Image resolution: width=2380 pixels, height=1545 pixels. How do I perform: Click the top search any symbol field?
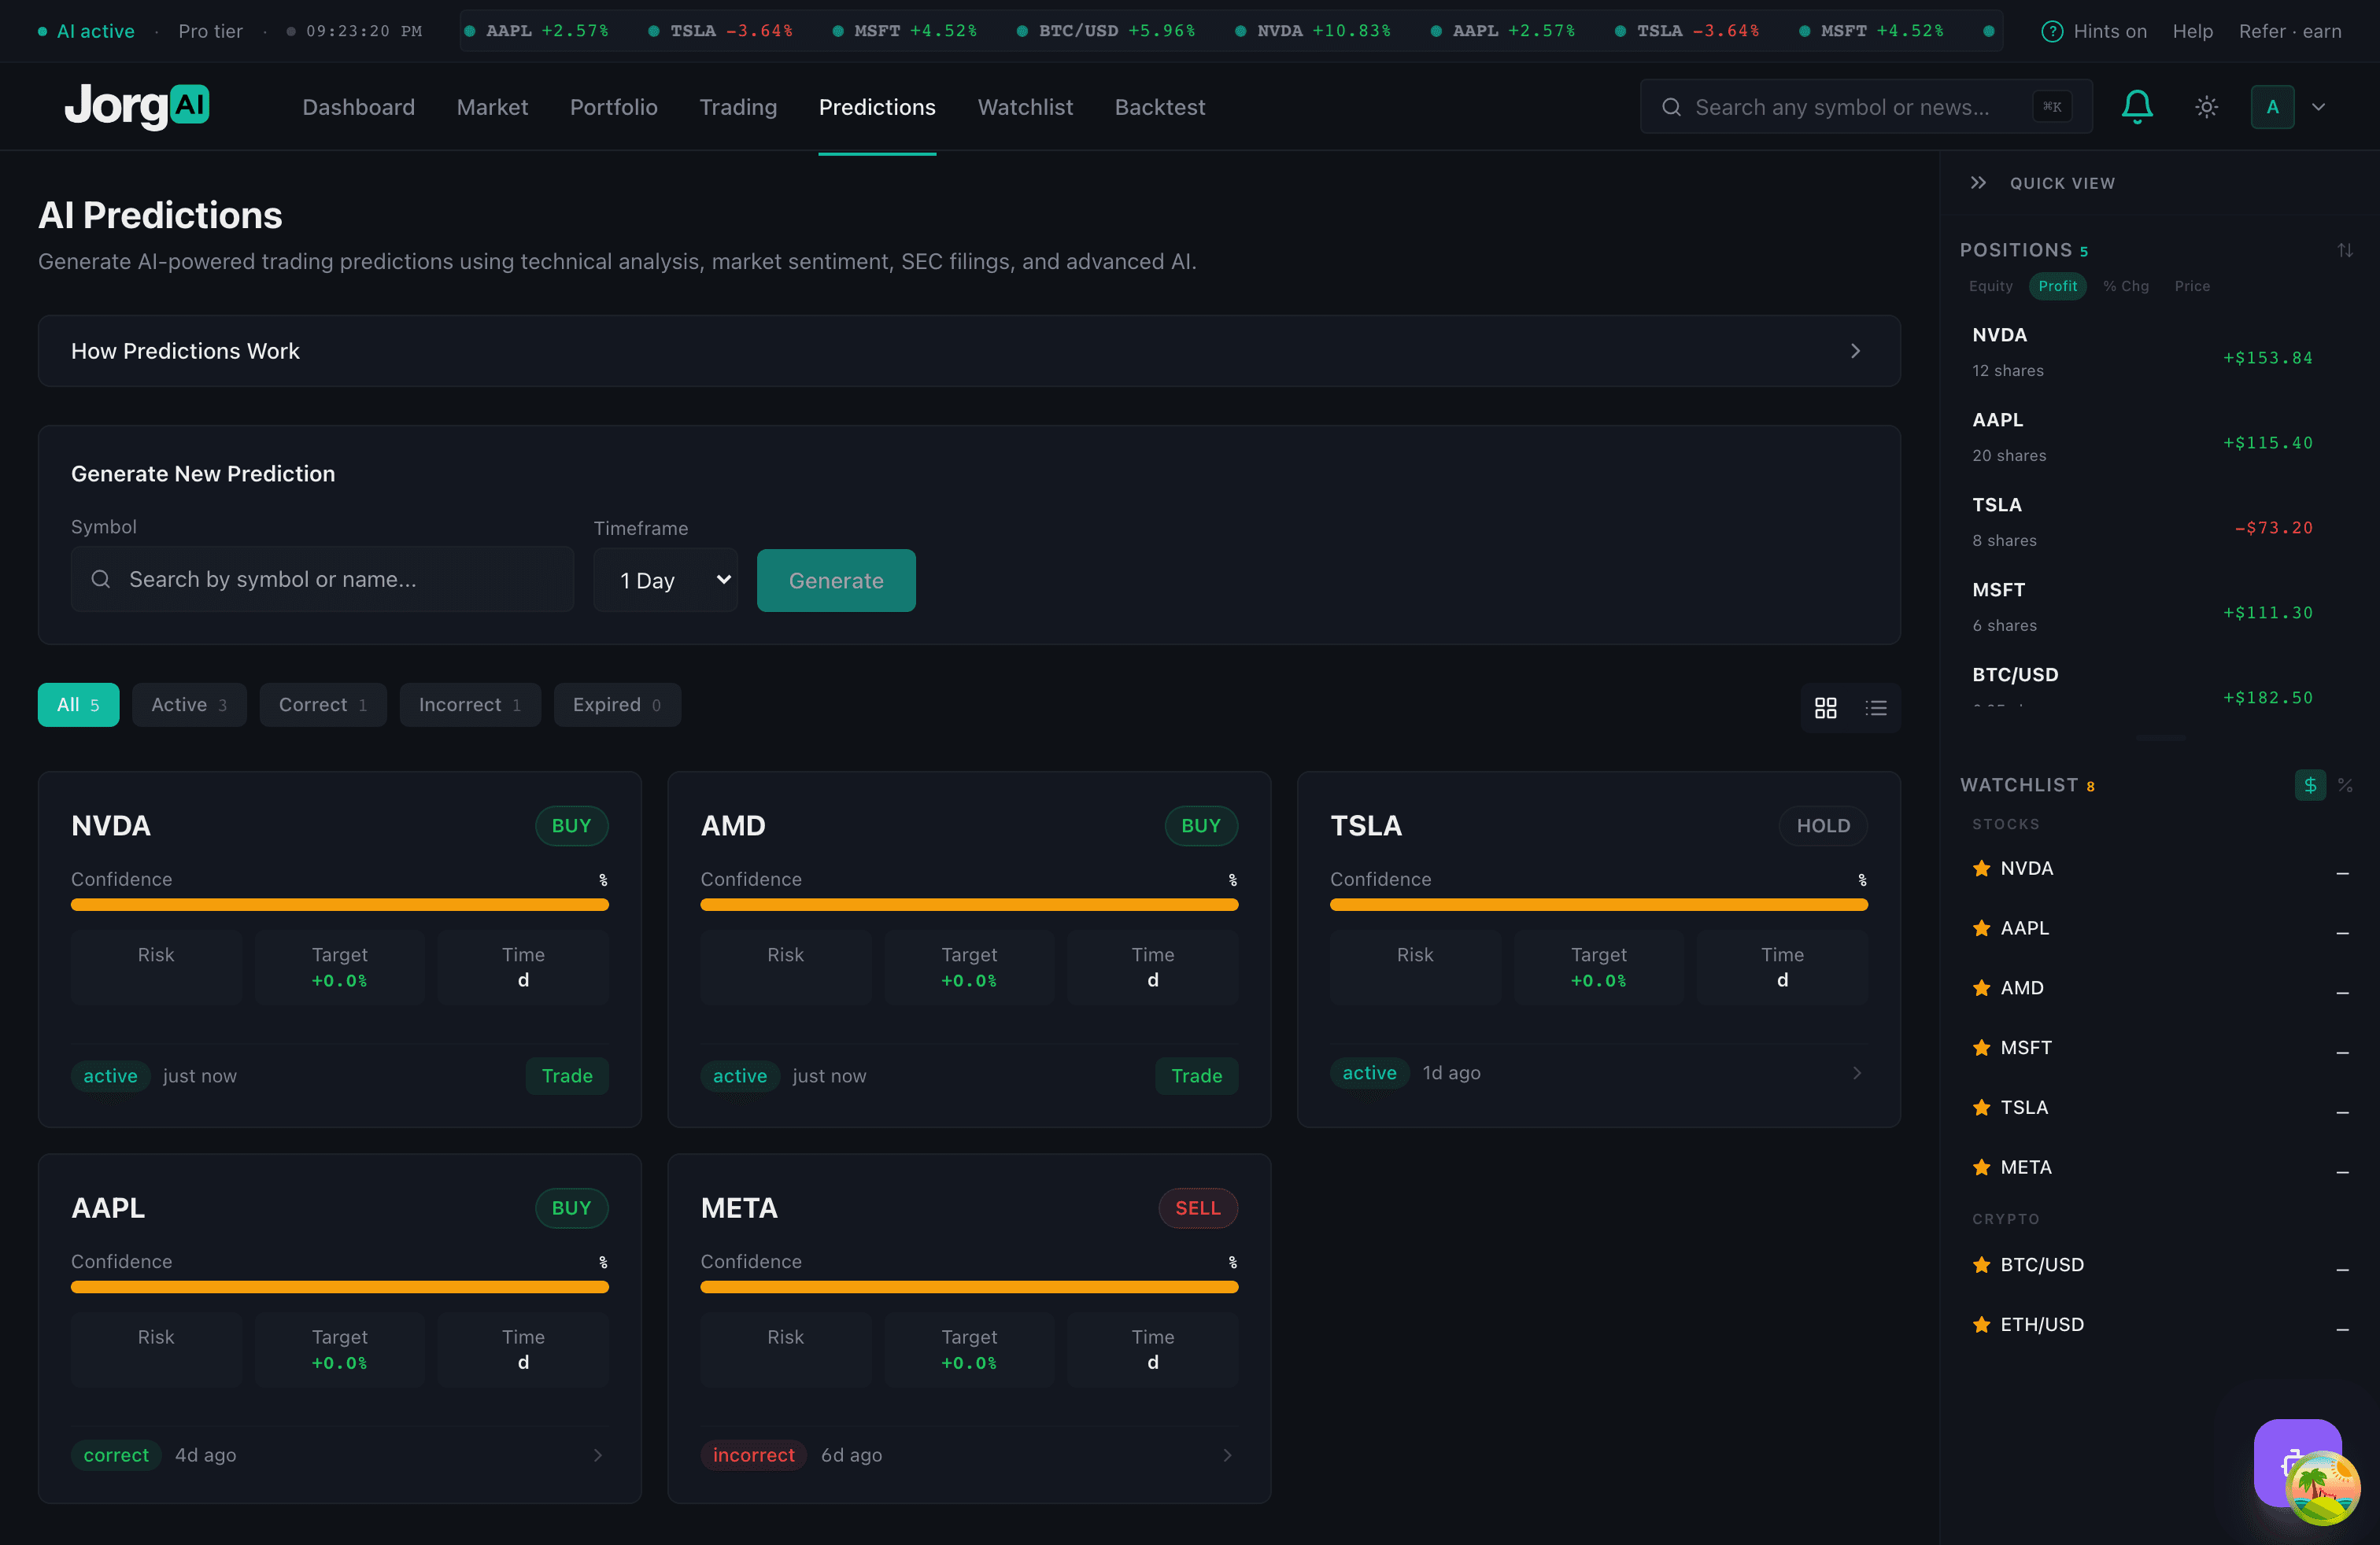[1866, 107]
